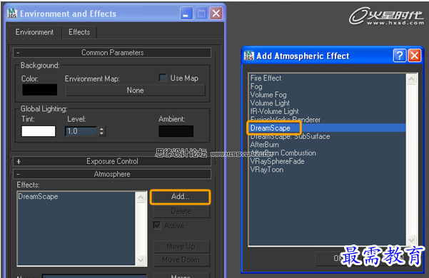Click the Move Down button
Image resolution: width=429 pixels, height=278 pixels.
click(x=181, y=259)
